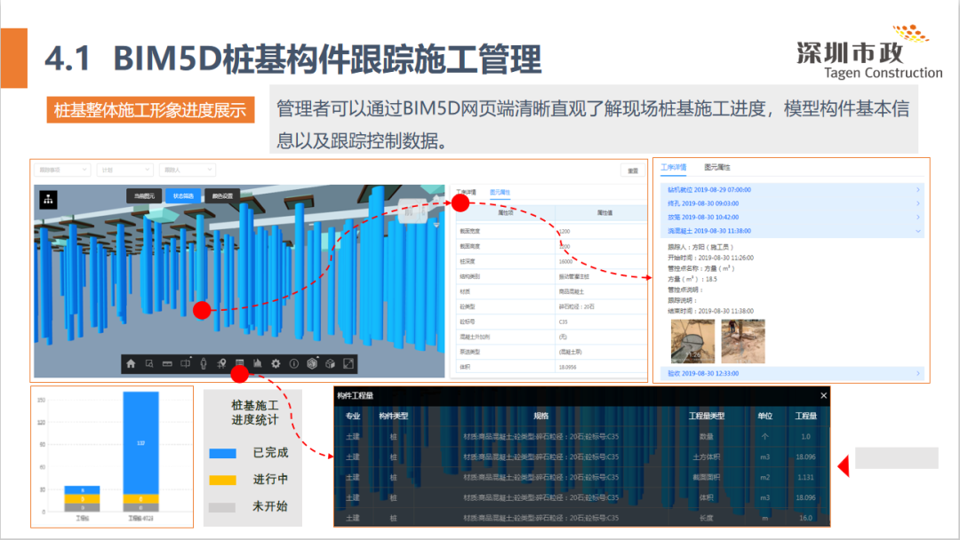
Task: Open the 跟踪事项 dropdown
Action: [61, 169]
